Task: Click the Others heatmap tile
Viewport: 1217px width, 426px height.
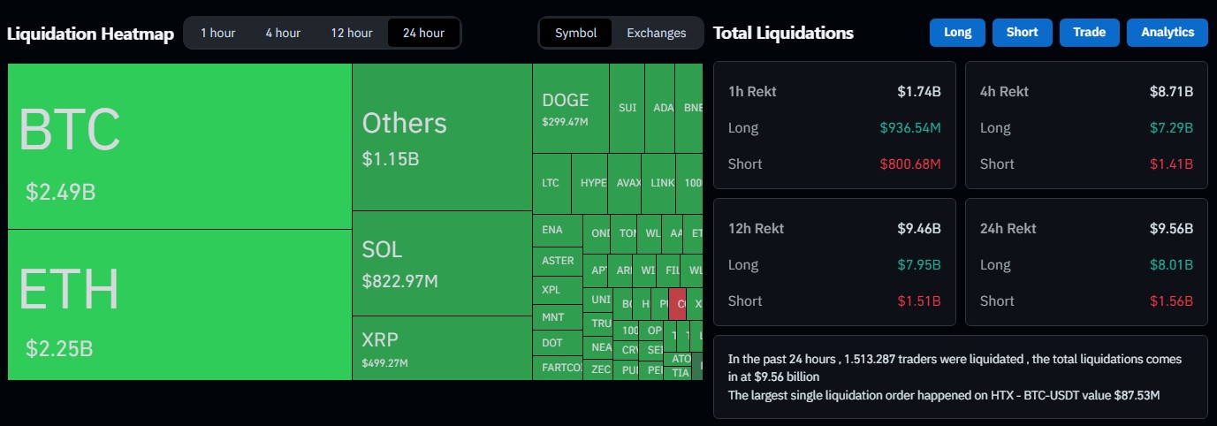Action: pos(442,137)
